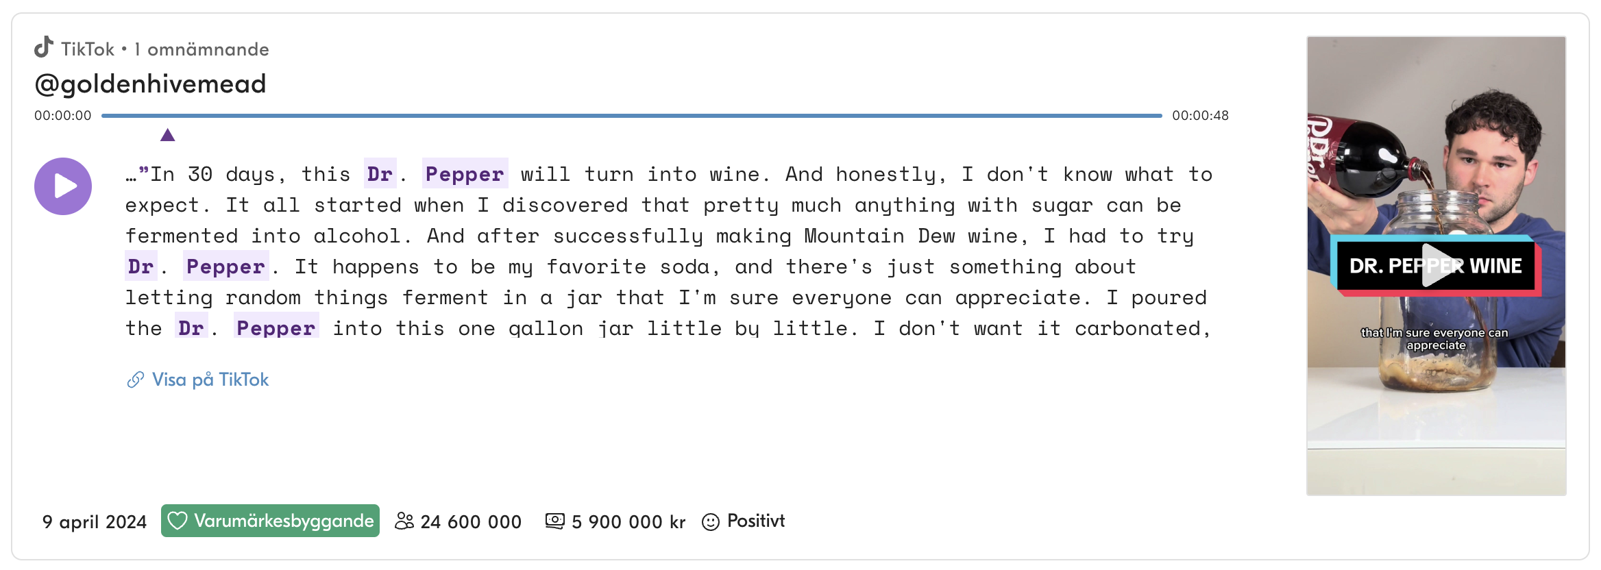Viewport: 1601px width, 570px height.
Task: Click the Positivt sentiment smiley icon
Action: [x=711, y=522]
